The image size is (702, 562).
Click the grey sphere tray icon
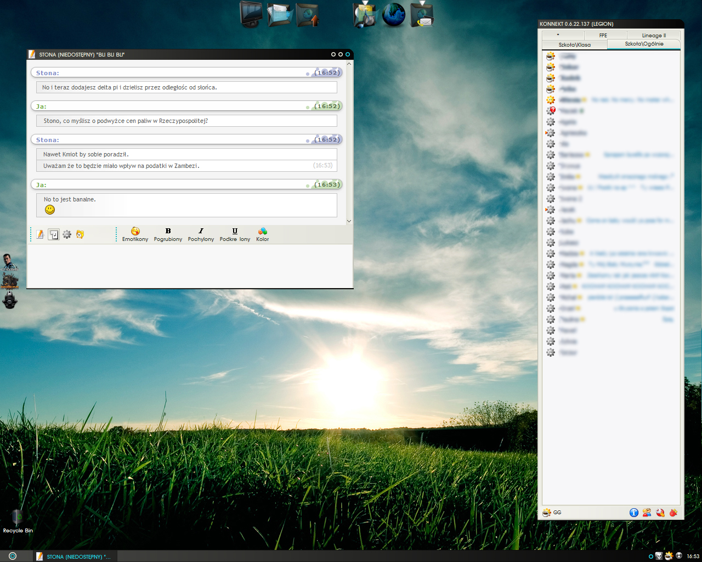pos(679,556)
